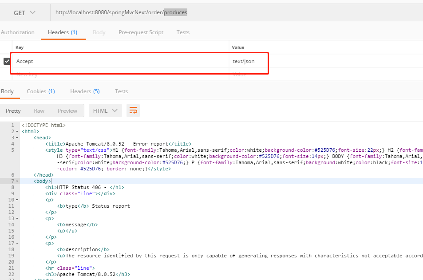Switch to the request Tests tab
Viewport: 423px width, 280px height.
(183, 32)
